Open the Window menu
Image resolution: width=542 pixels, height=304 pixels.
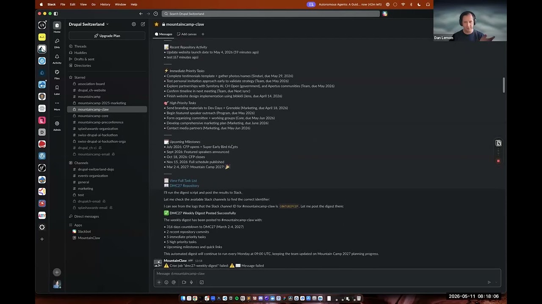coord(120,4)
